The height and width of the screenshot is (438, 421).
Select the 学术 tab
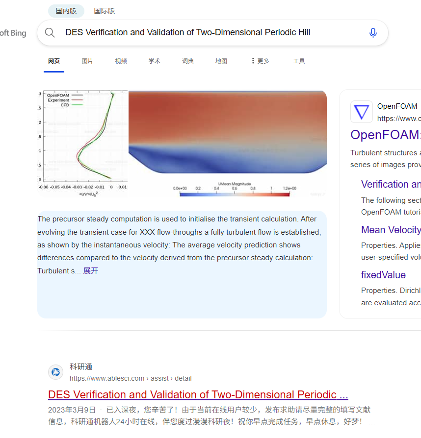point(155,61)
